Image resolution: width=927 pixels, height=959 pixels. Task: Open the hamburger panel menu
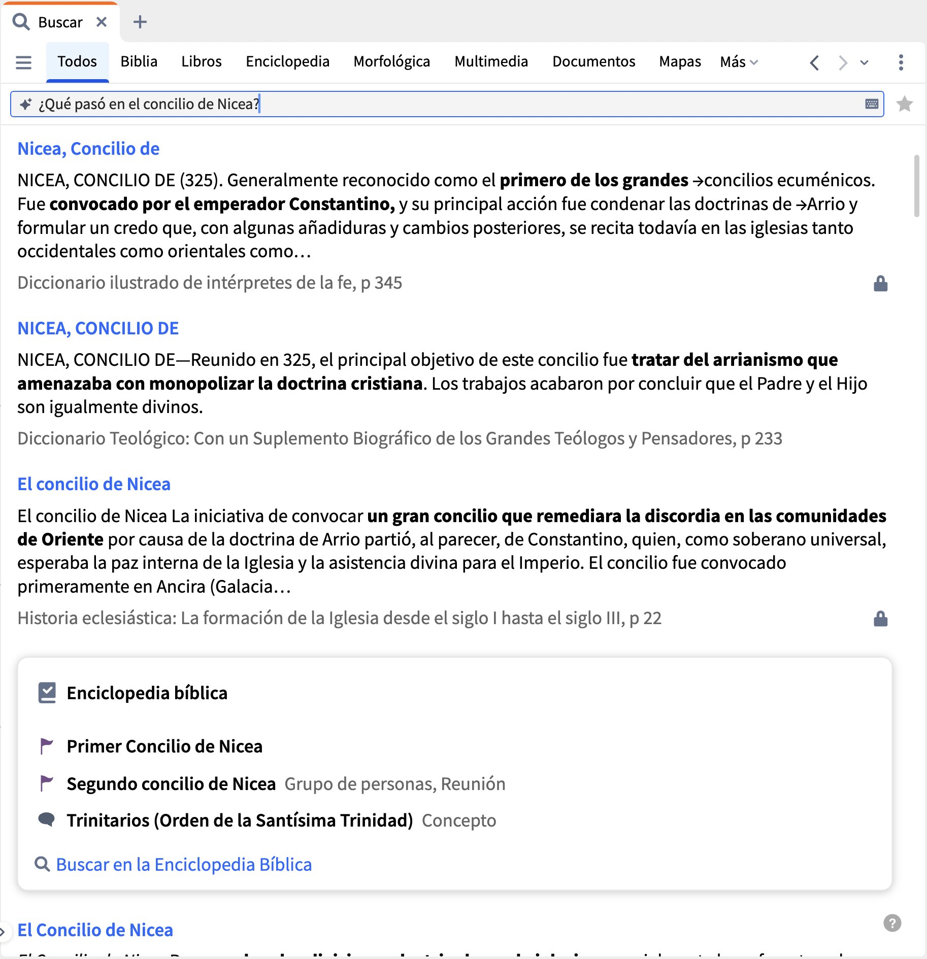click(x=24, y=62)
